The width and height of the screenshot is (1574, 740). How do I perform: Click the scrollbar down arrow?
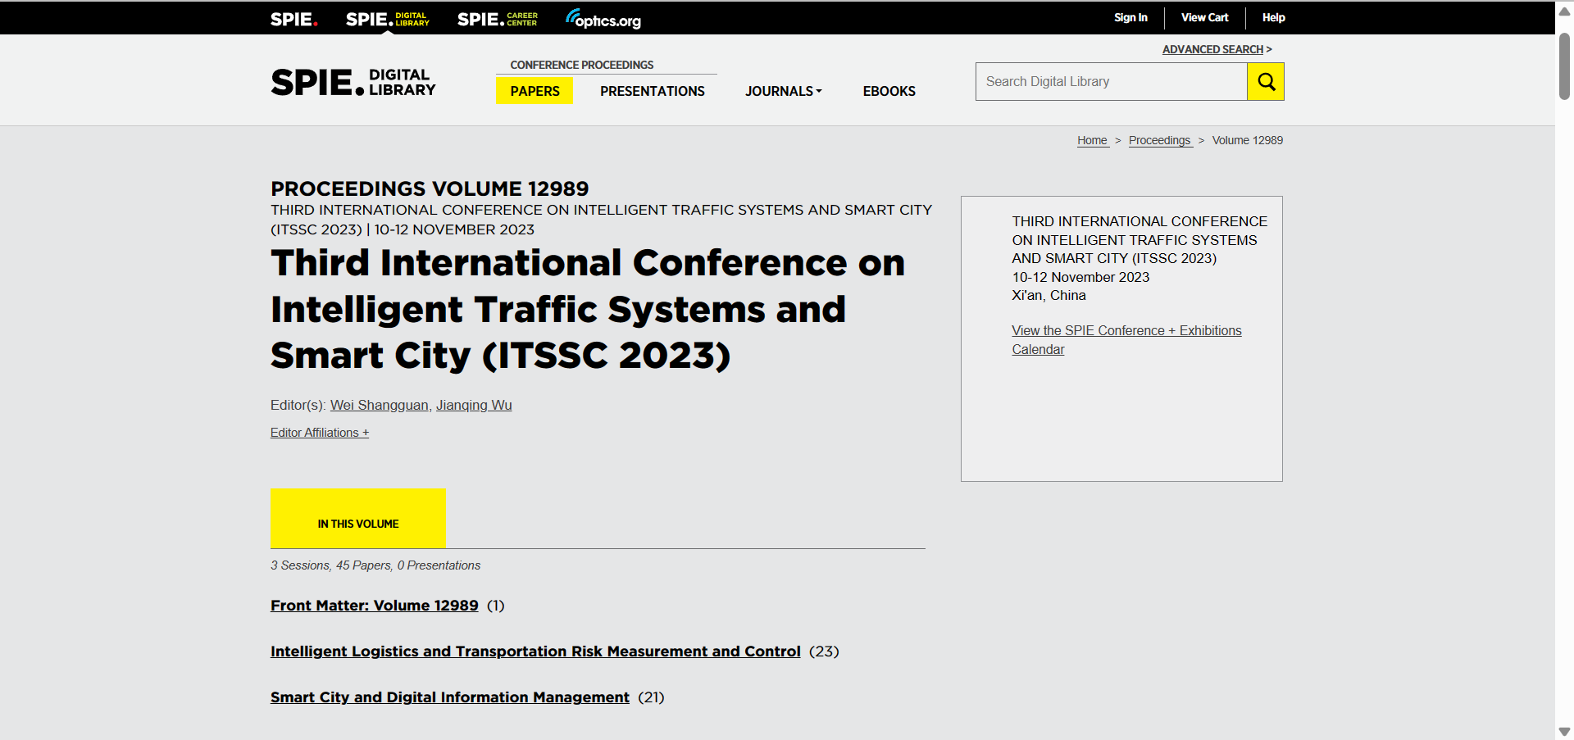[x=1564, y=732]
